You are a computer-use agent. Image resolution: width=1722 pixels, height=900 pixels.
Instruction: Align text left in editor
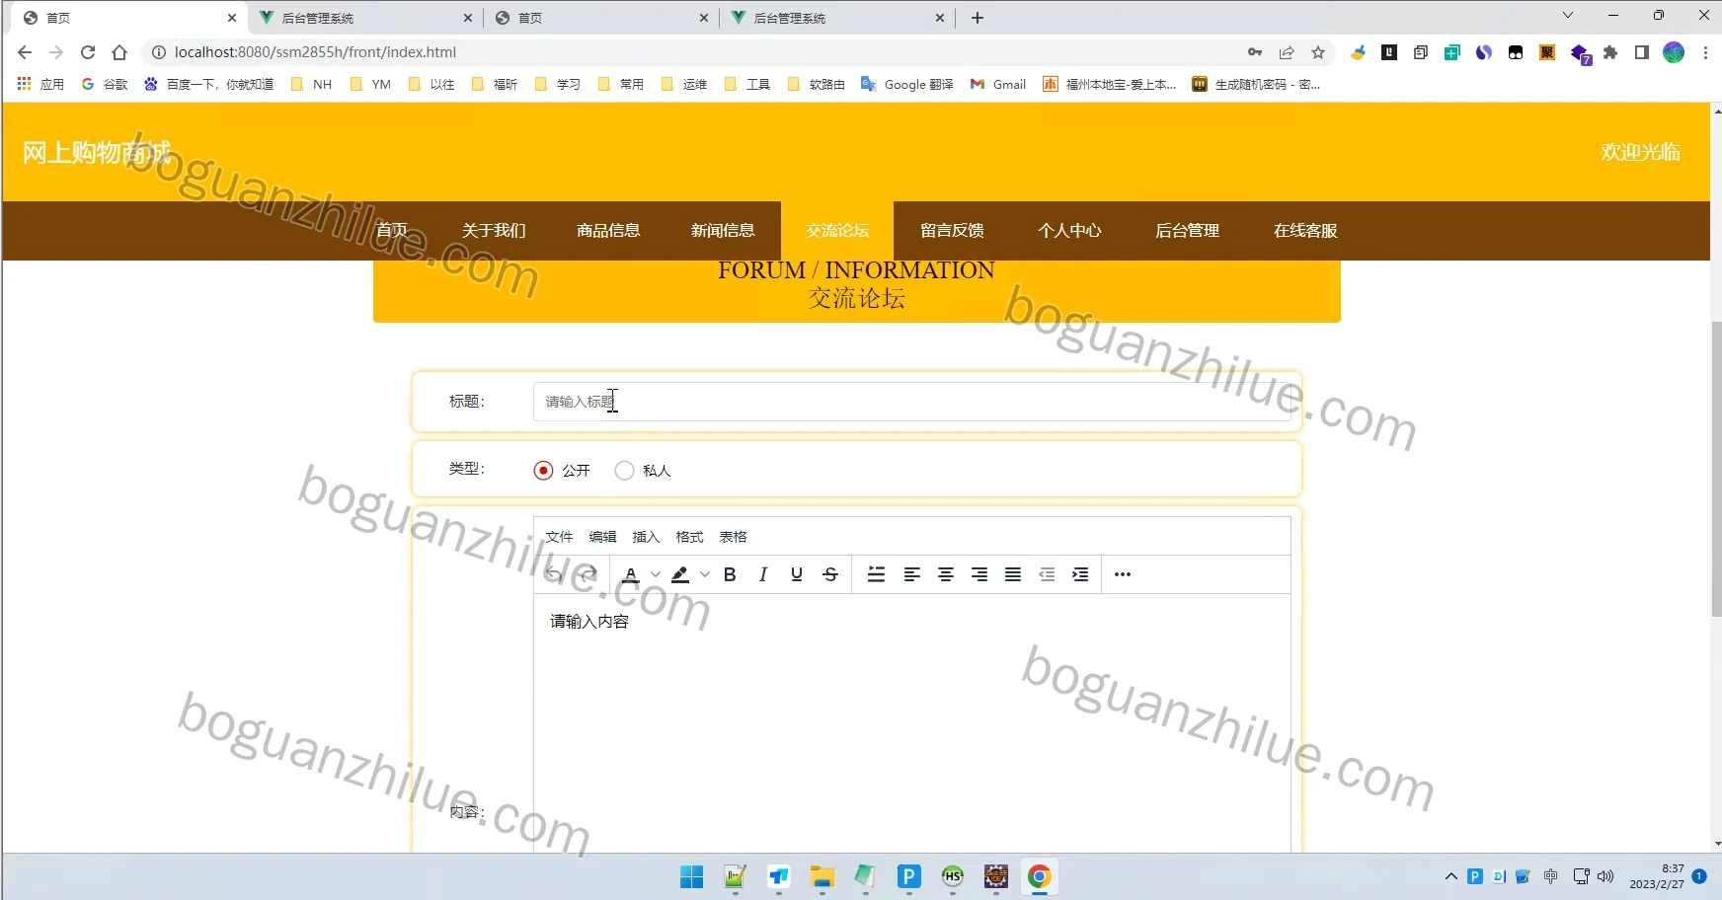click(912, 574)
